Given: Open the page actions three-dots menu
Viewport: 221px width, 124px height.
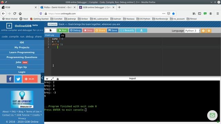Looking at the screenshot, I should tap(164, 14).
